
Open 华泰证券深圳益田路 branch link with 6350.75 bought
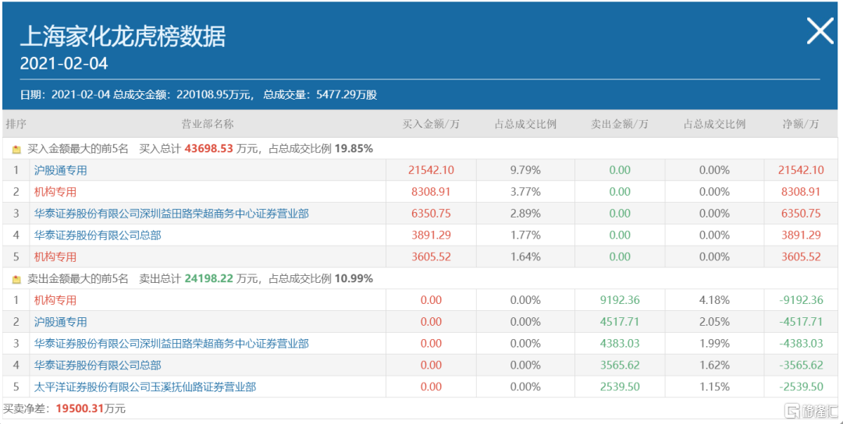coord(171,214)
